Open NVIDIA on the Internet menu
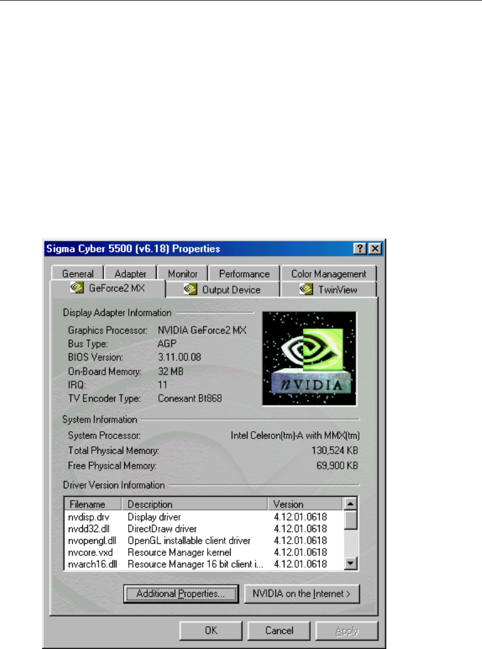Viewport: 482px width, 649px height. point(302,594)
